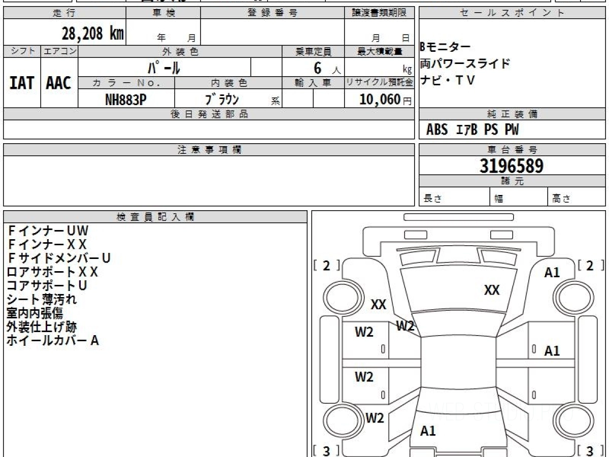Select the ロアサポートXX note
Viewport: 609px width, 457px height.
pos(53,272)
